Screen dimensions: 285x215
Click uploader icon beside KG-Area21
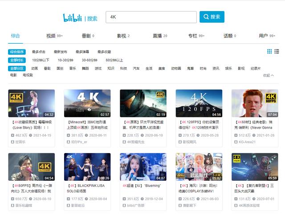tap(236, 142)
